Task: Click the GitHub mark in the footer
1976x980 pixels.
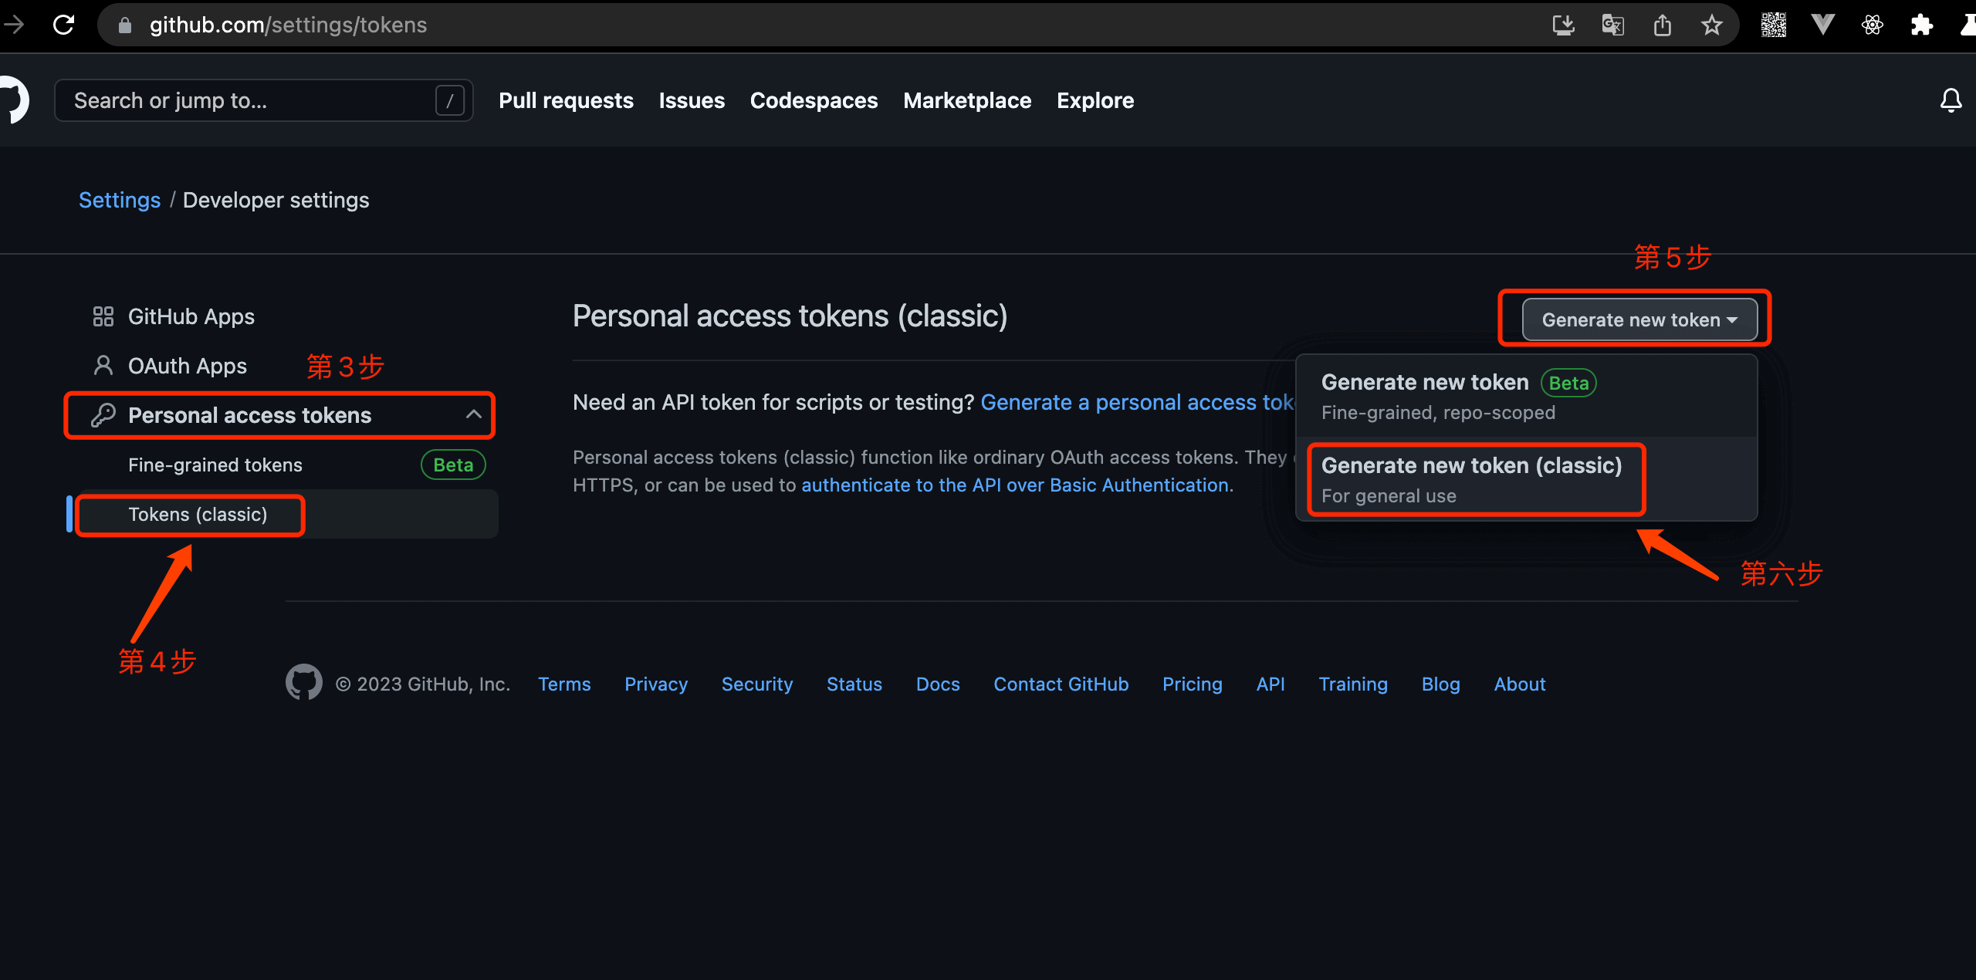Action: click(303, 683)
